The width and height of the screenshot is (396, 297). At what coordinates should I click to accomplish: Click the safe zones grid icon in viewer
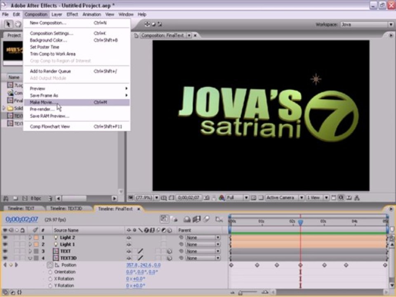(164, 198)
